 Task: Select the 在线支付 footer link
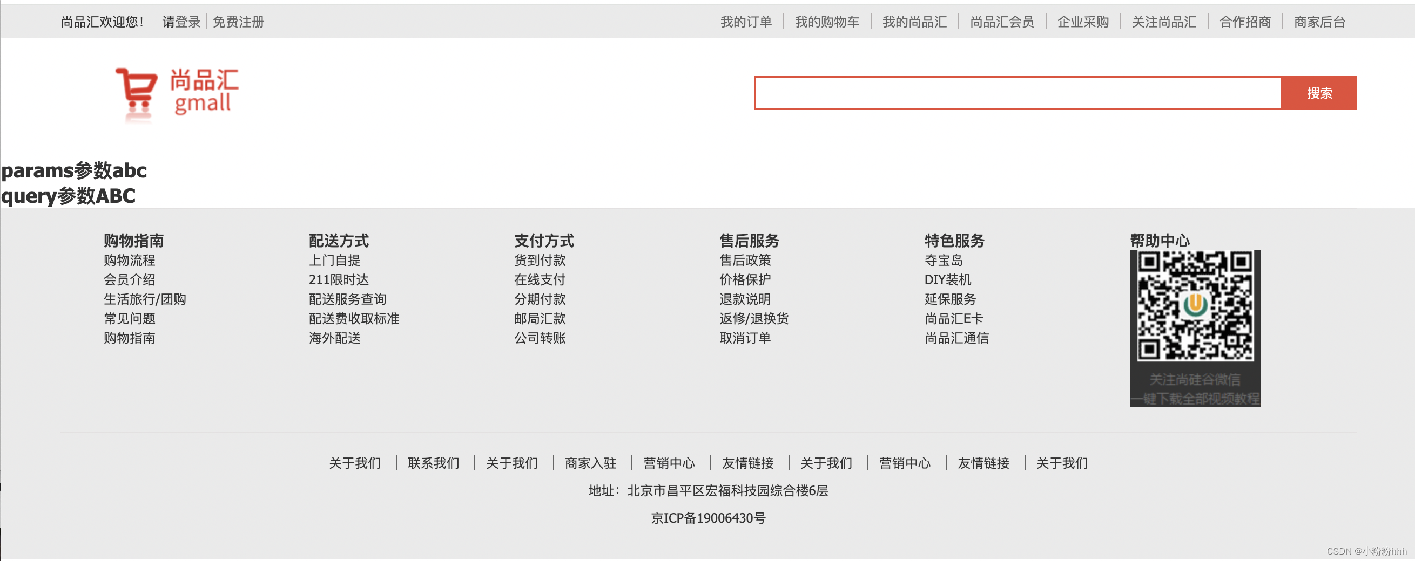click(540, 279)
